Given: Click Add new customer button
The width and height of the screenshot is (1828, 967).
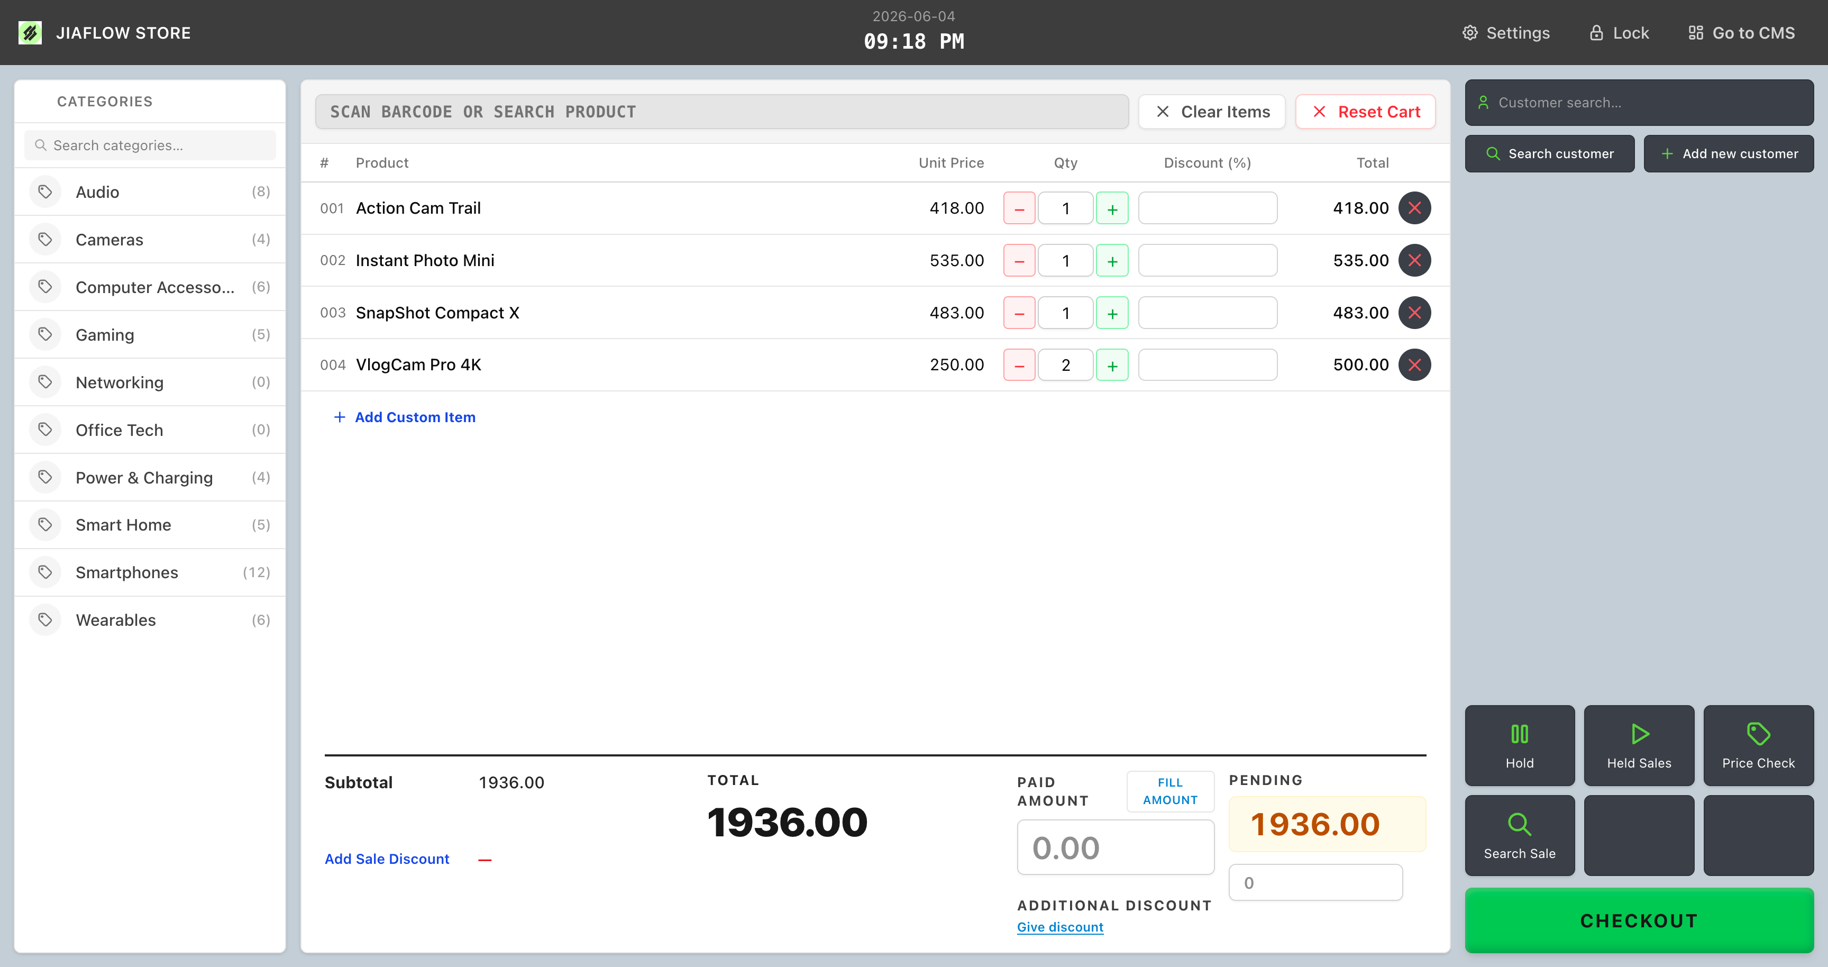Looking at the screenshot, I should pyautogui.click(x=1729, y=153).
